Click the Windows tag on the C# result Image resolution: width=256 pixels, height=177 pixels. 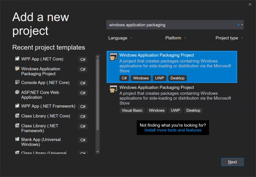[x=141, y=78]
